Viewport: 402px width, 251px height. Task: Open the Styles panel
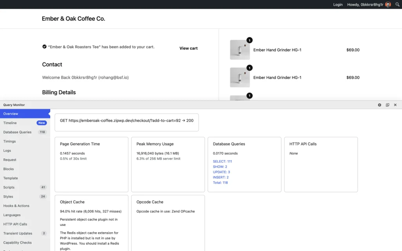[25, 197]
